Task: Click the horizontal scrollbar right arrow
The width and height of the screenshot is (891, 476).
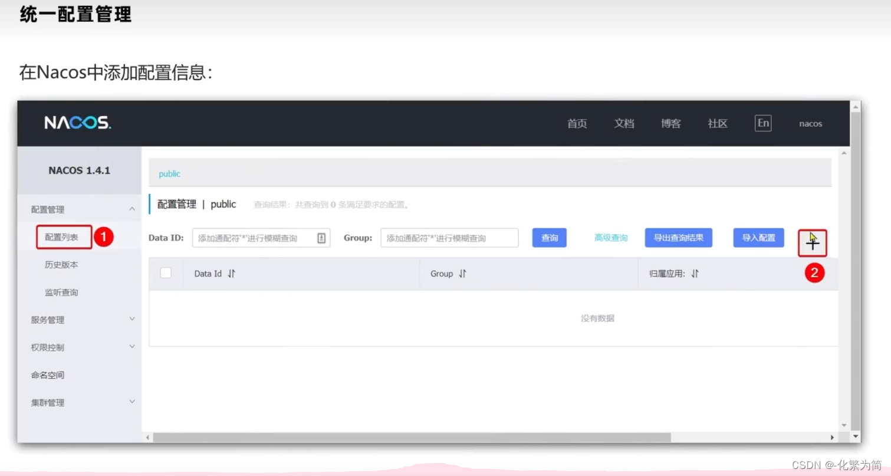Action: click(832, 438)
